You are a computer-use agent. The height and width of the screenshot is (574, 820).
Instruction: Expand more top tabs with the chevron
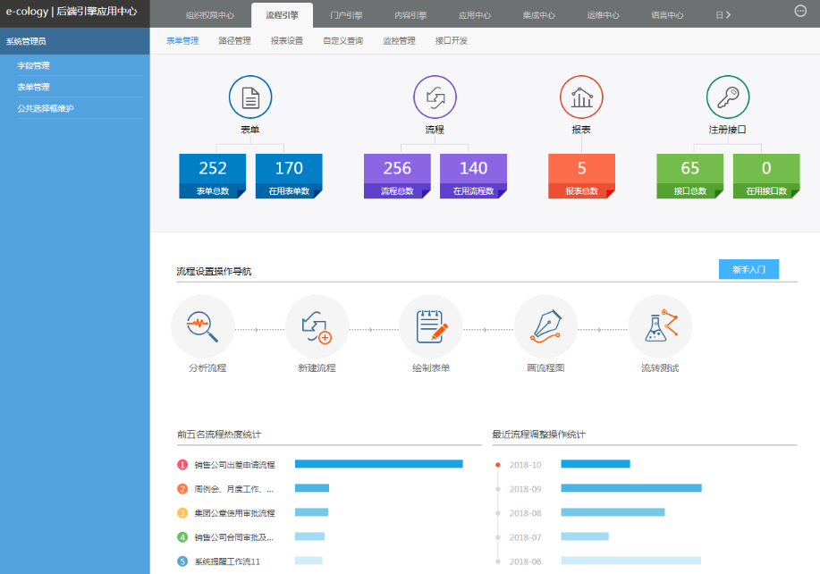(727, 15)
